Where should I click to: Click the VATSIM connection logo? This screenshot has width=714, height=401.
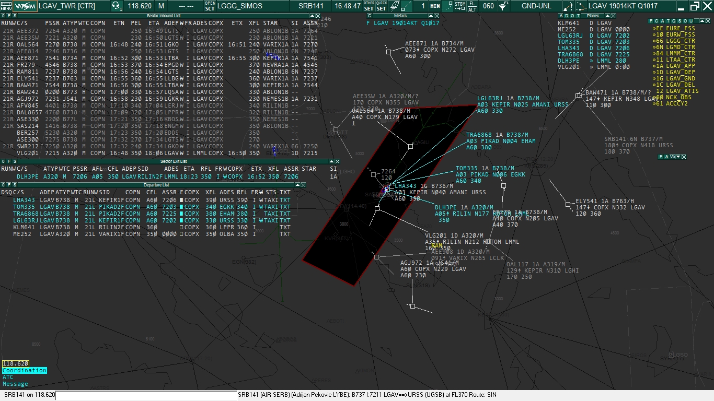click(24, 6)
